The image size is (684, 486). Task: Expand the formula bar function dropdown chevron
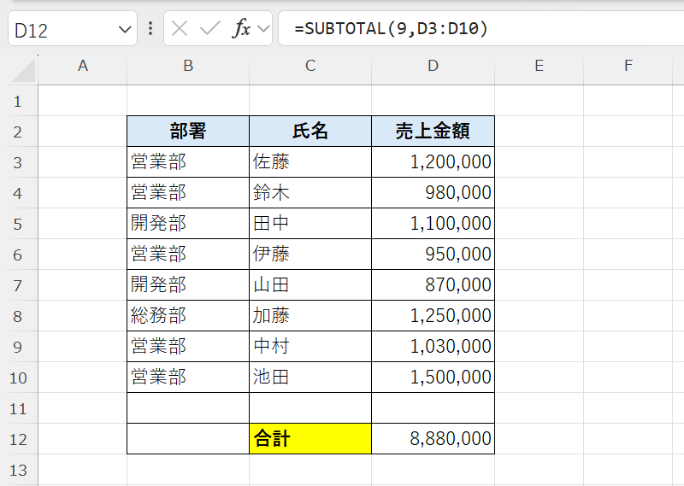click(x=262, y=29)
